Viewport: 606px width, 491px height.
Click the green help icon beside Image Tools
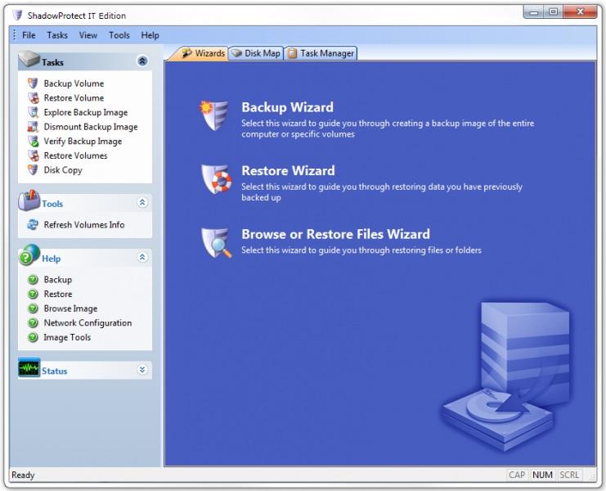[x=33, y=337]
